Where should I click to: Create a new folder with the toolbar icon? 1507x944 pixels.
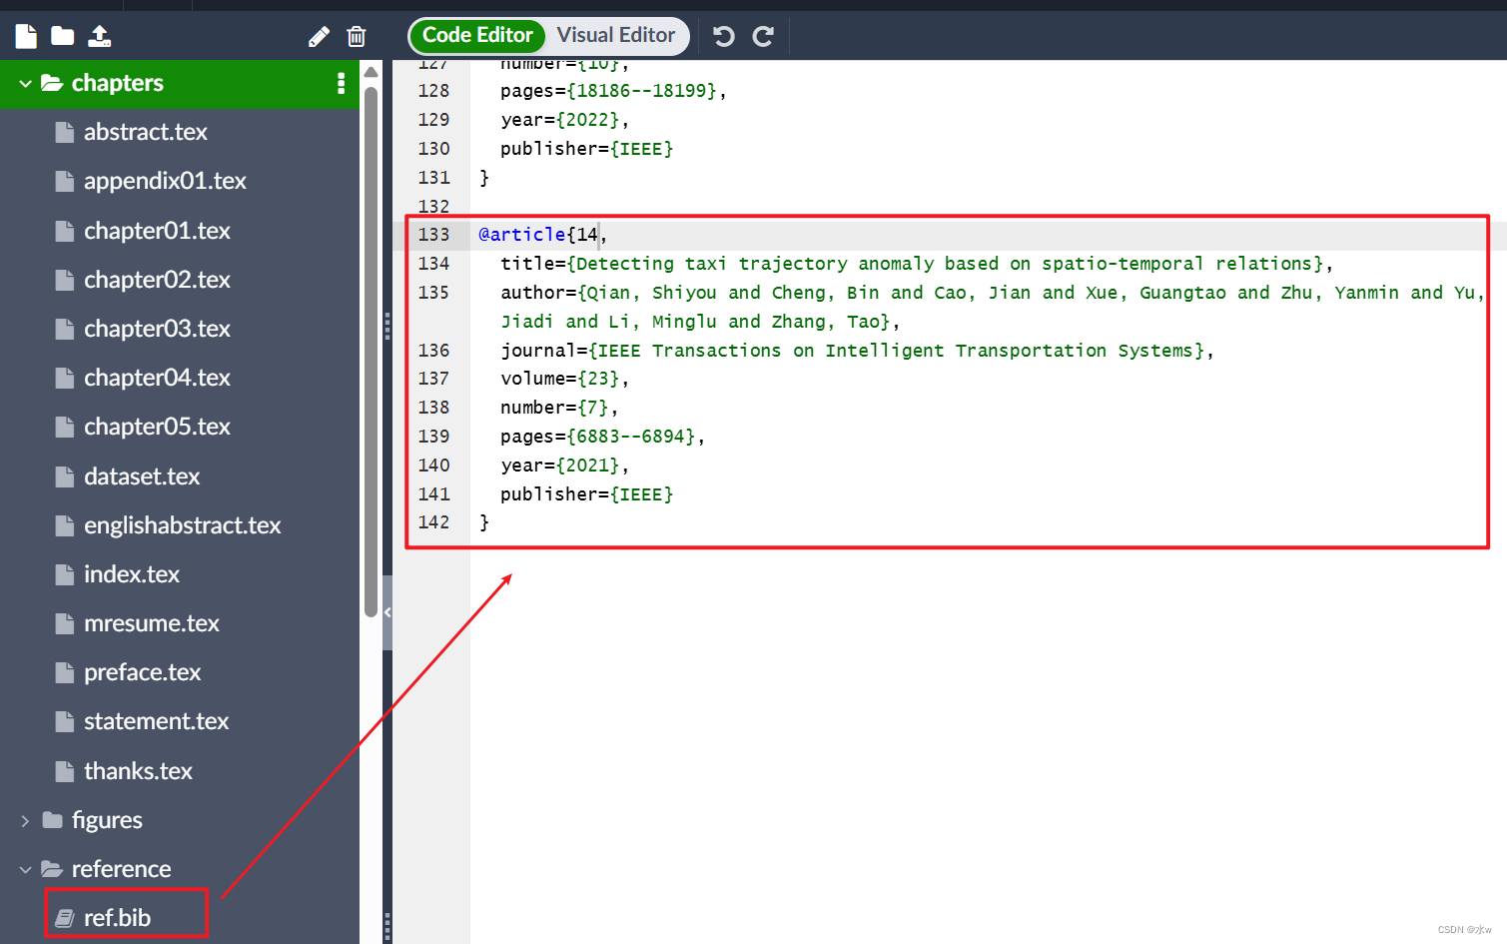[63, 37]
